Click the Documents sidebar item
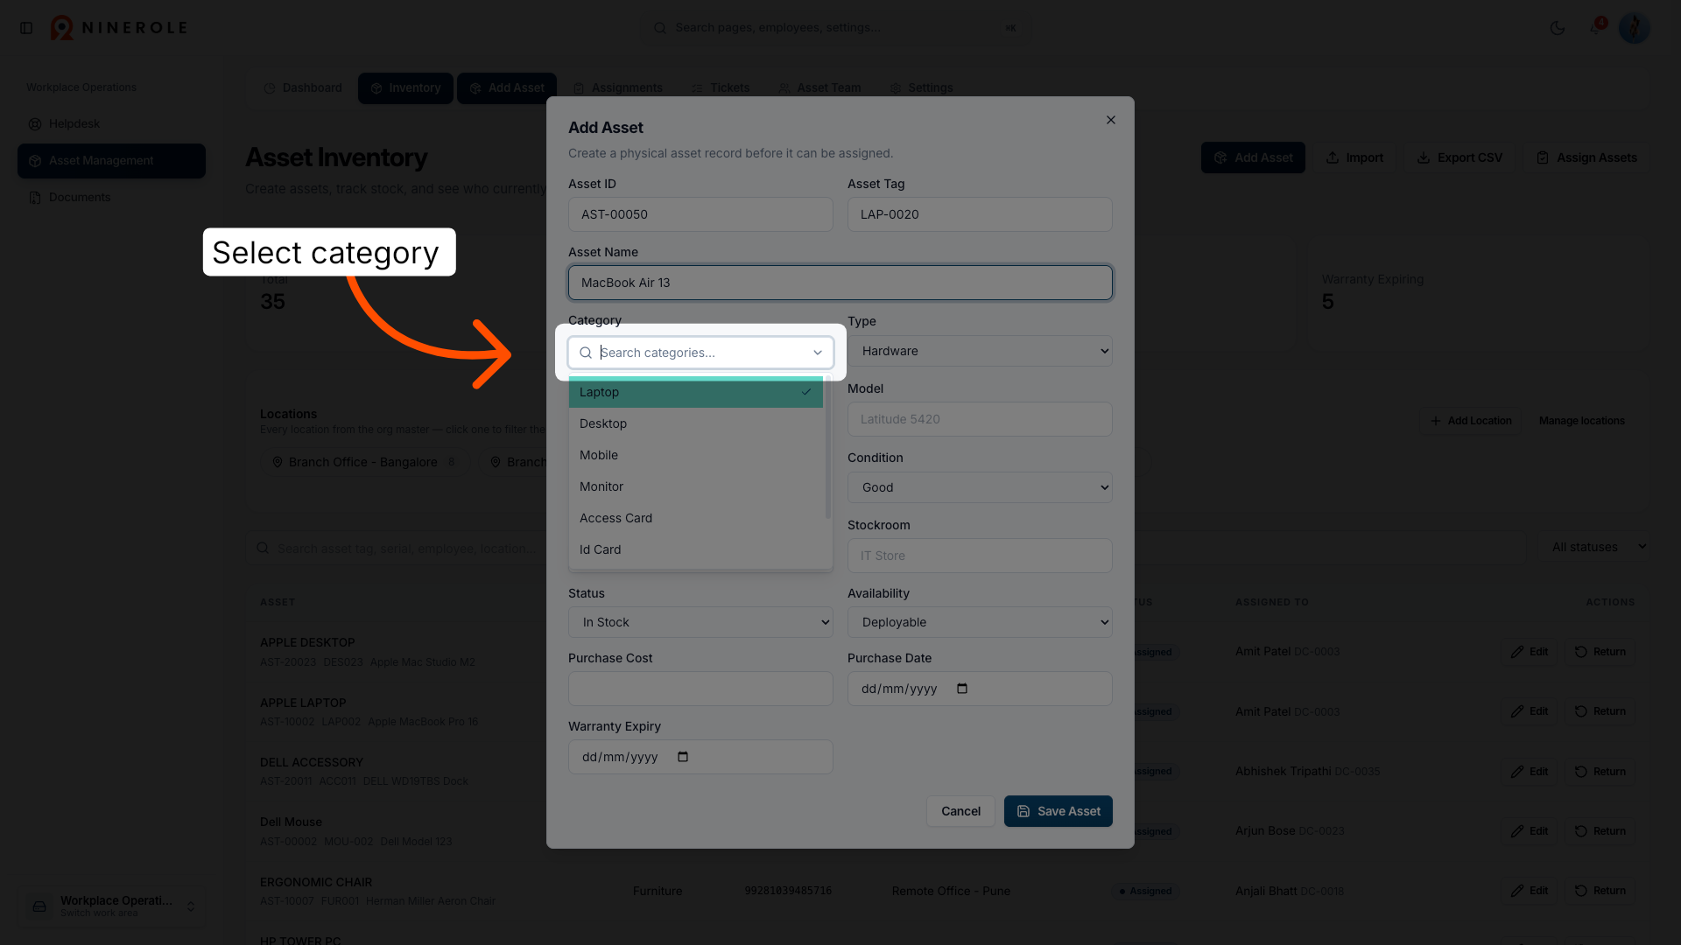This screenshot has width=1681, height=945. [x=111, y=198]
